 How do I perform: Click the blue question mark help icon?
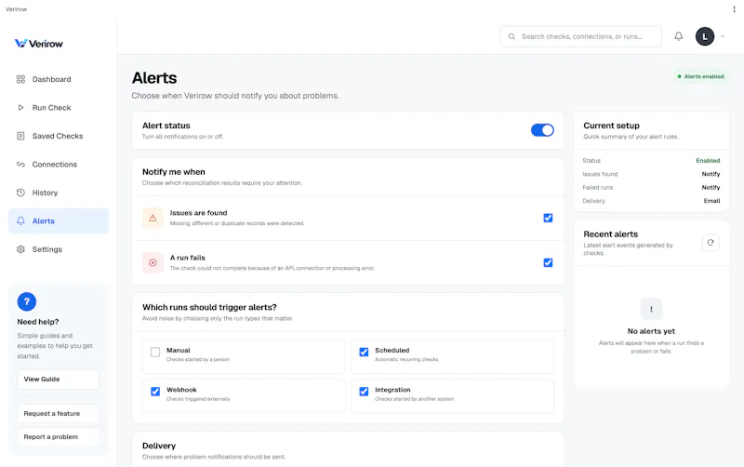click(27, 301)
